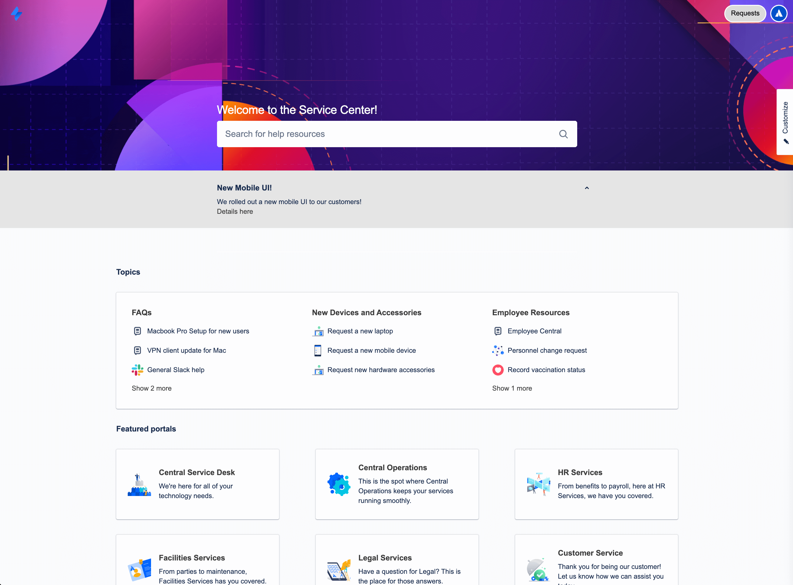793x585 pixels.
Task: Click the laptop icon next to Request a new laptop
Action: click(x=318, y=331)
